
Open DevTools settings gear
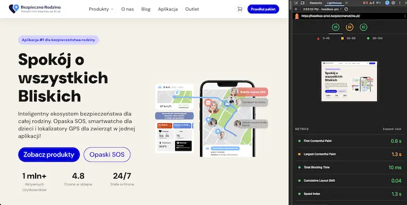[x=393, y=3]
